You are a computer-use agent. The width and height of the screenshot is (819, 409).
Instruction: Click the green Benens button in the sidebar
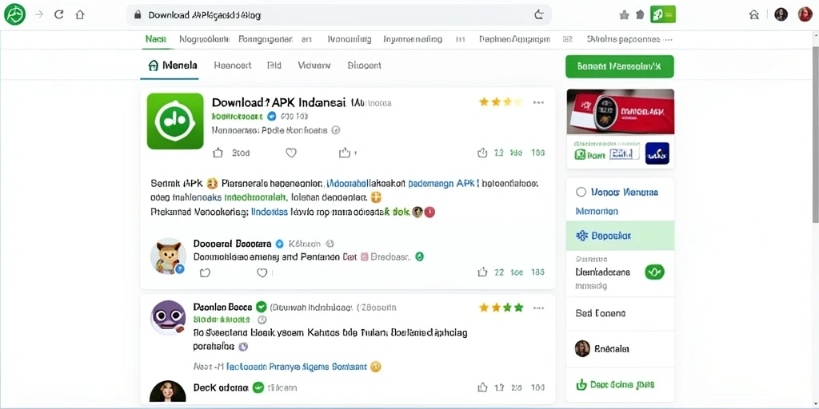[620, 66]
